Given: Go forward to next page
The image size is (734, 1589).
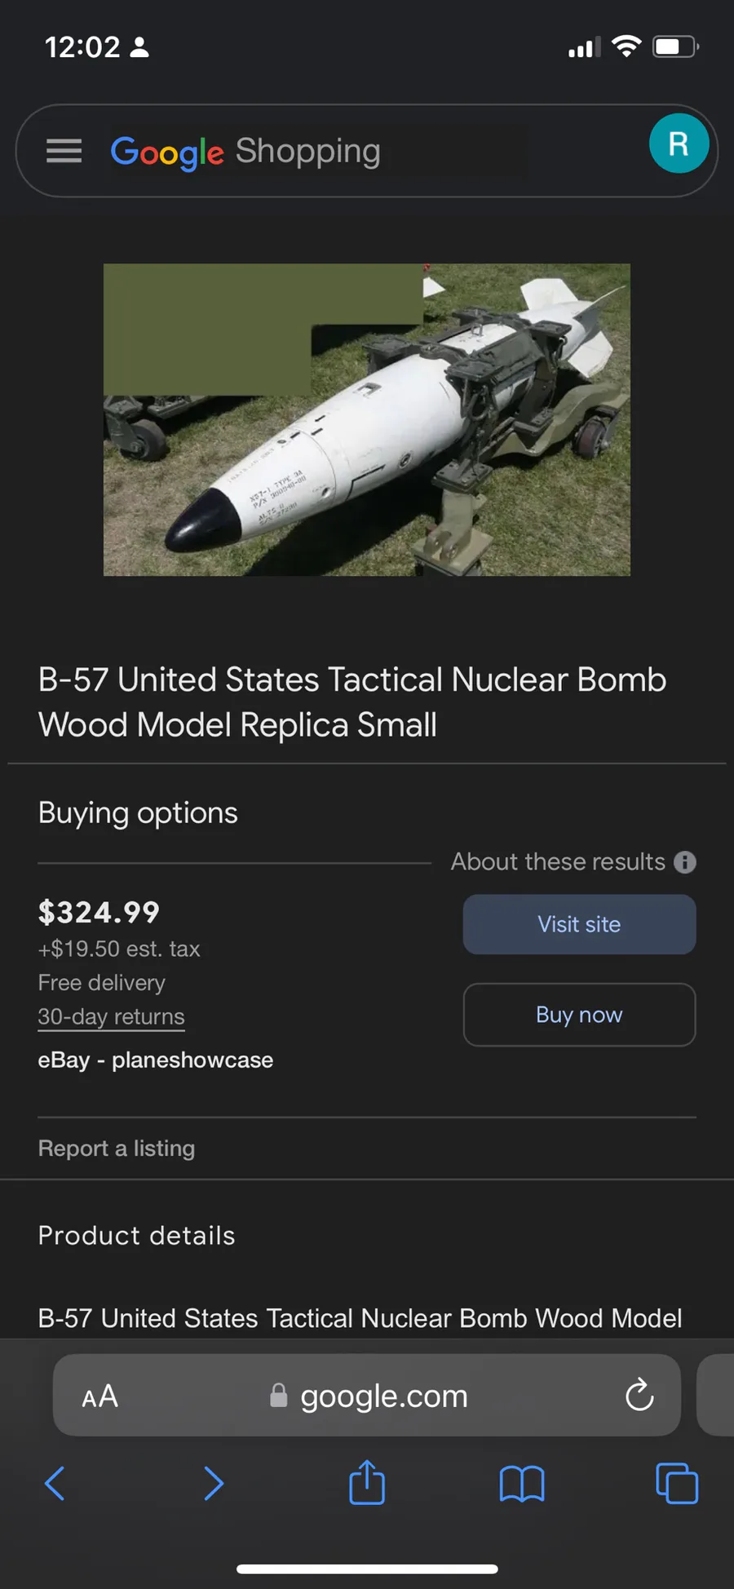Looking at the screenshot, I should click(213, 1483).
